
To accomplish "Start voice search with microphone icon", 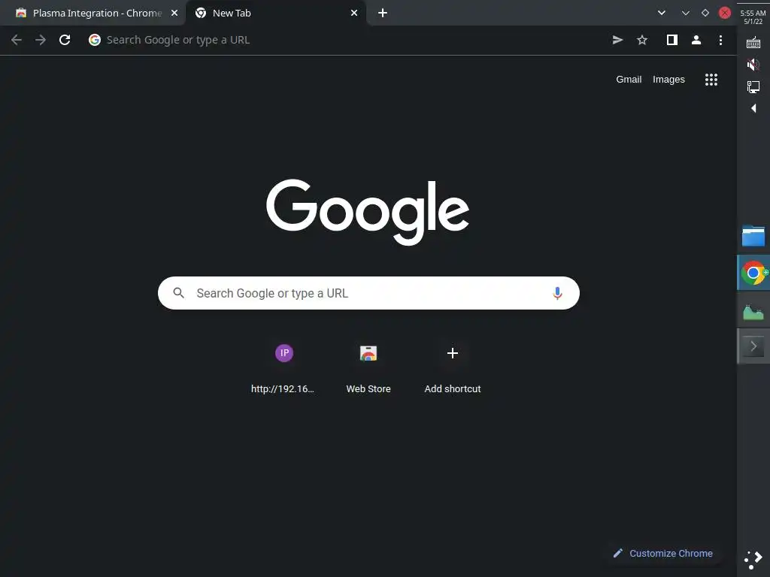I will coord(557,293).
